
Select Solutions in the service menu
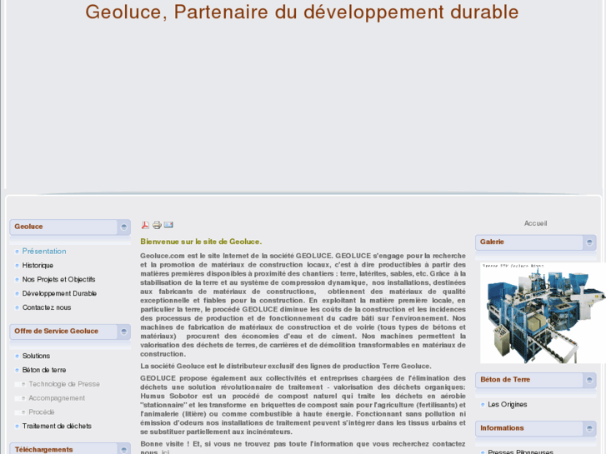(x=37, y=356)
